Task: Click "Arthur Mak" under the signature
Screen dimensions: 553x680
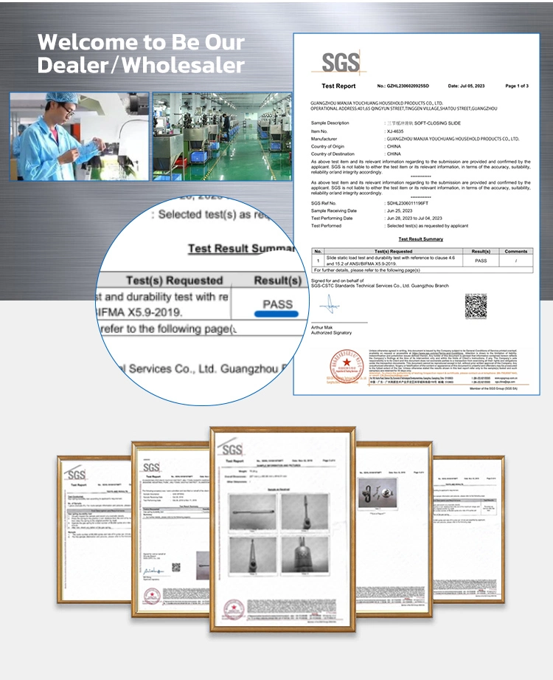Action: point(321,327)
